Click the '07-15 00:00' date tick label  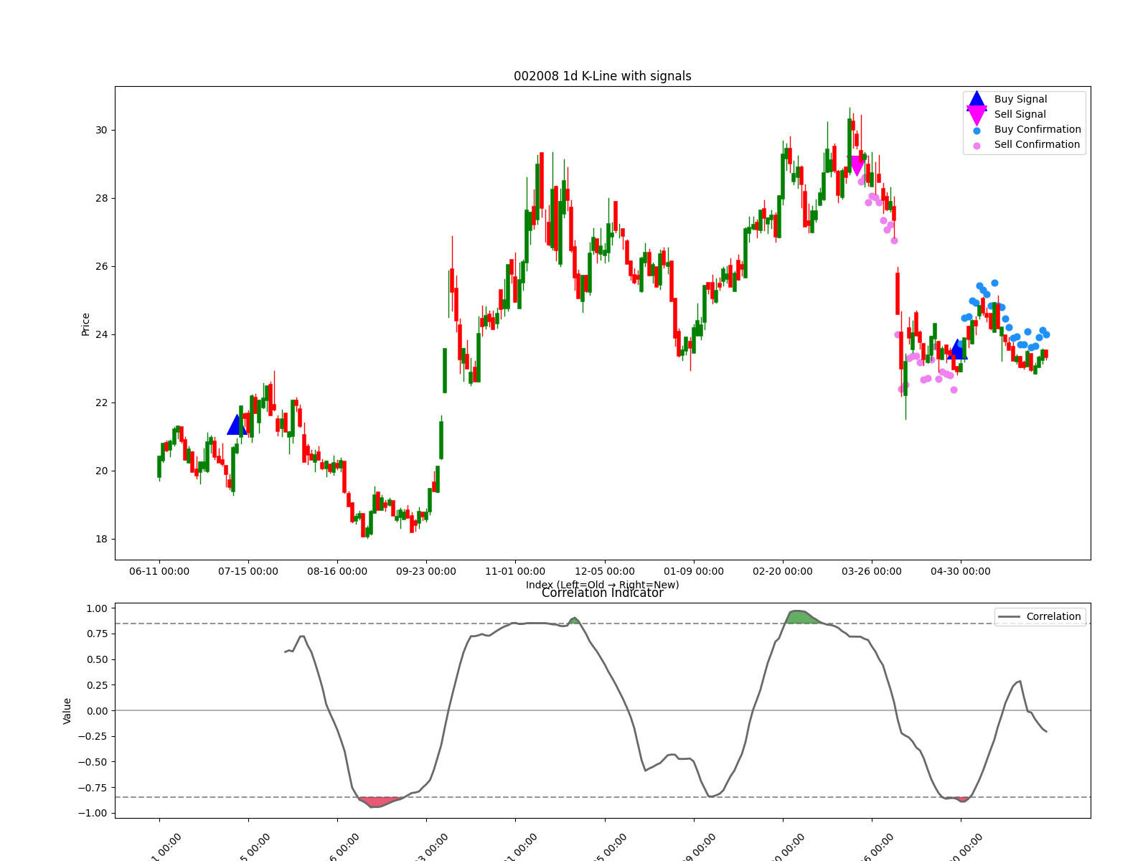coord(248,571)
